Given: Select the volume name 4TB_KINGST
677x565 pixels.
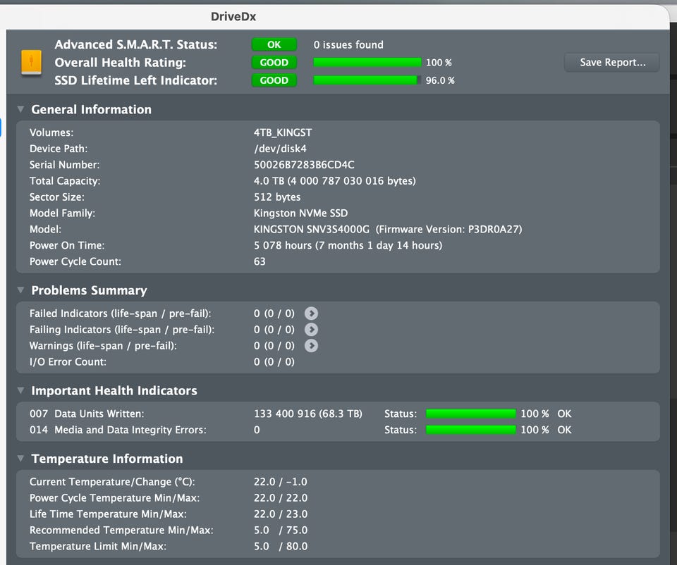Looking at the screenshot, I should point(283,132).
